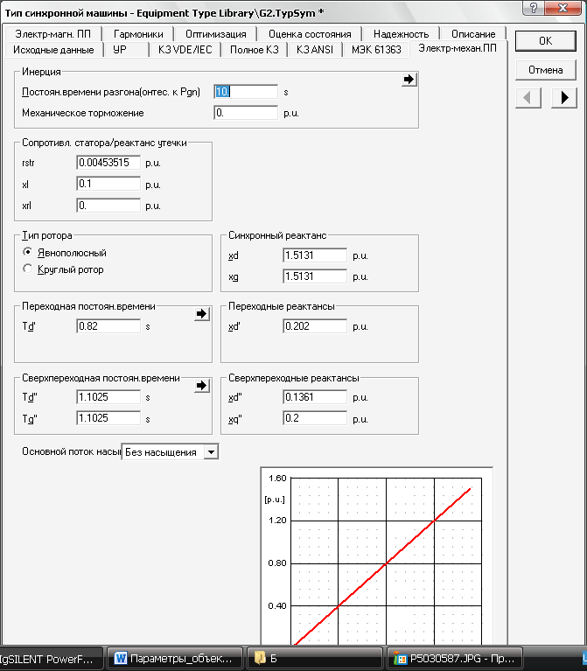Viewport: 587px width, 671px height.
Task: Go to next page with right arrow
Action: coord(564,98)
